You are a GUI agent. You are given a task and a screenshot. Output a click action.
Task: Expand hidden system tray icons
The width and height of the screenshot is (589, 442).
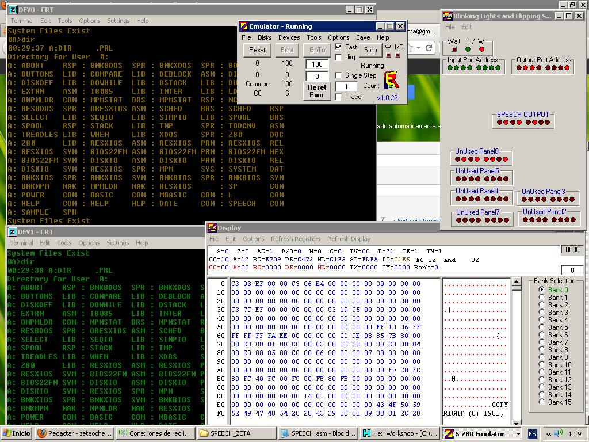click(x=549, y=434)
